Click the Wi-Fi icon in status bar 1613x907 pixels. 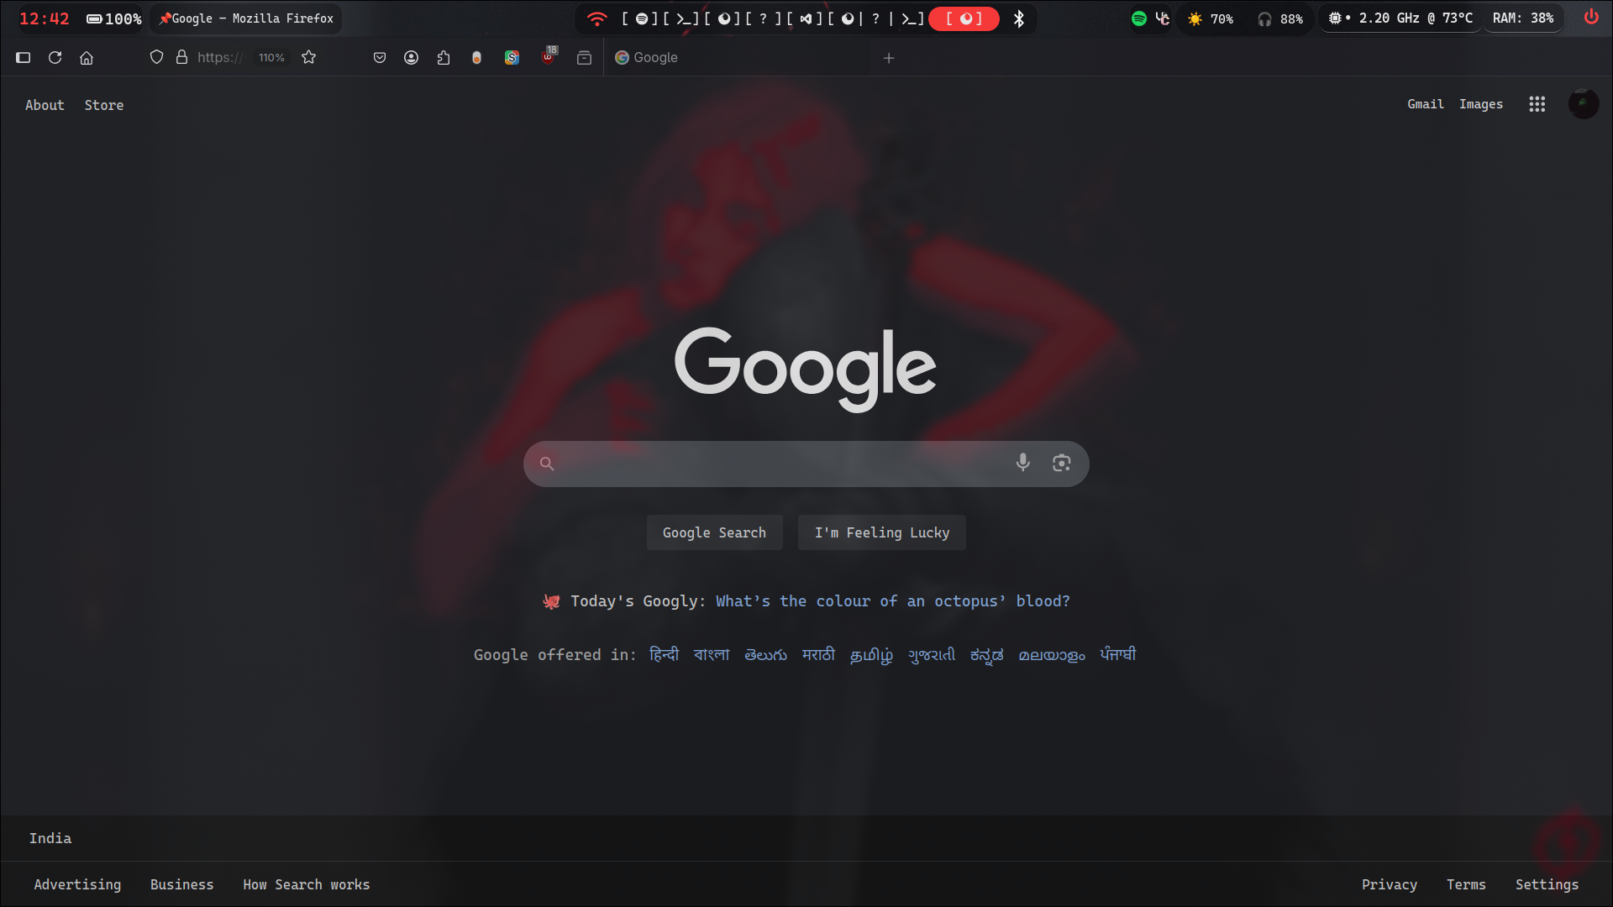click(596, 18)
